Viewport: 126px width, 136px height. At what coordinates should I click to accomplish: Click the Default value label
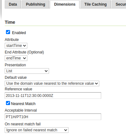pos(16,78)
